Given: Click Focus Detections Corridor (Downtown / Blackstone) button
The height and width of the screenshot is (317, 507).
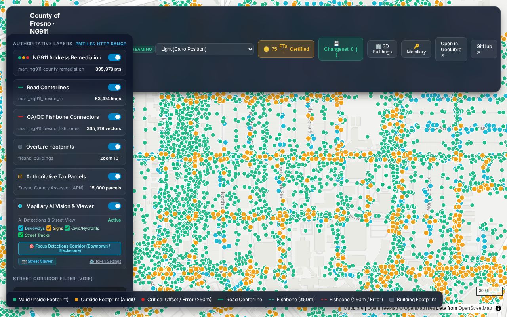Looking at the screenshot, I should [x=70, y=248].
